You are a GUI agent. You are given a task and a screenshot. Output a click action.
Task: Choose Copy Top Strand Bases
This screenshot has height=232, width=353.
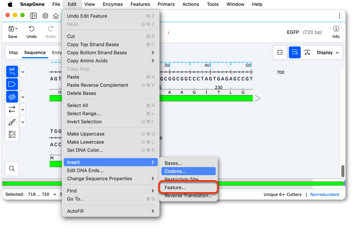coord(111,44)
